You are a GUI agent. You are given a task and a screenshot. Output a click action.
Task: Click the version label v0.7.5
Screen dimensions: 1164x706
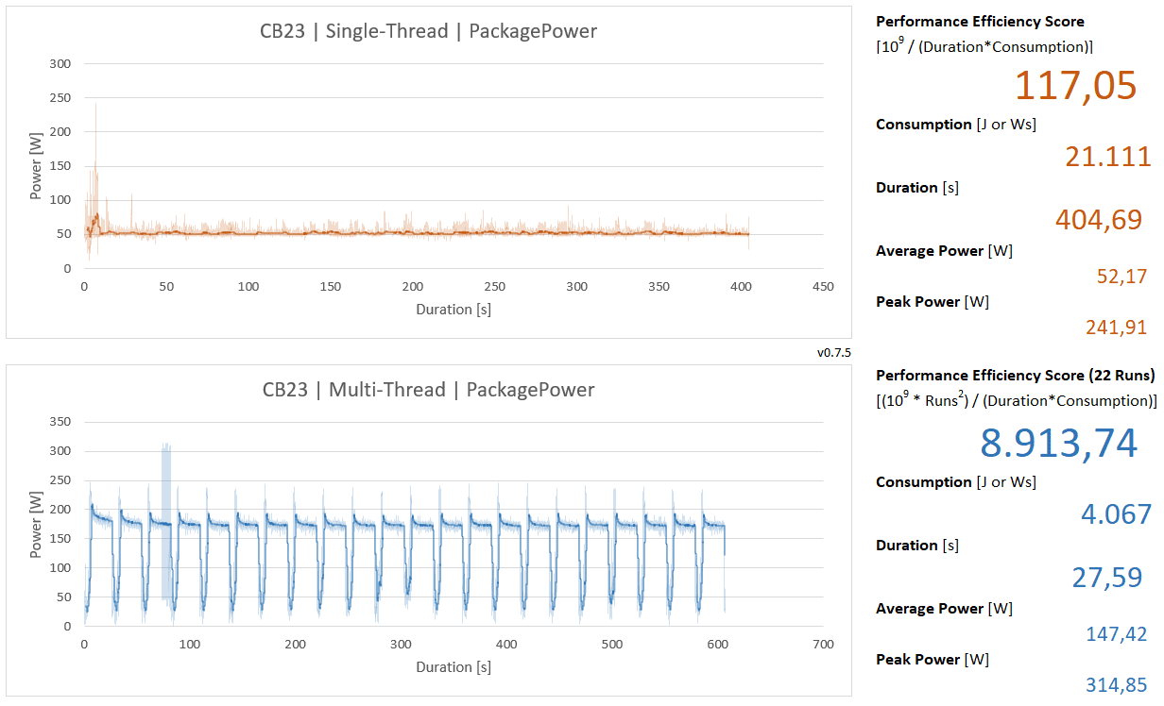pyautogui.click(x=834, y=352)
